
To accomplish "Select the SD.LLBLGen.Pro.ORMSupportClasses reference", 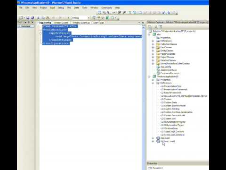I will coord(186,96).
